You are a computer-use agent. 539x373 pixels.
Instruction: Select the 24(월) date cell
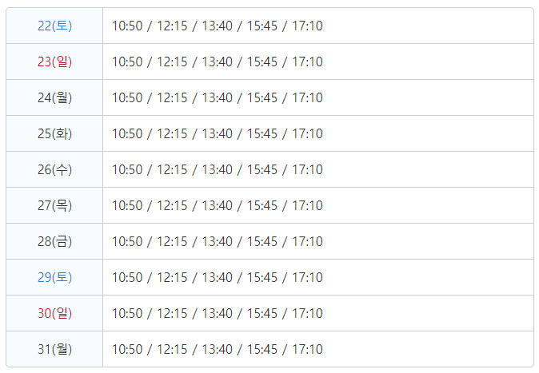click(x=54, y=97)
